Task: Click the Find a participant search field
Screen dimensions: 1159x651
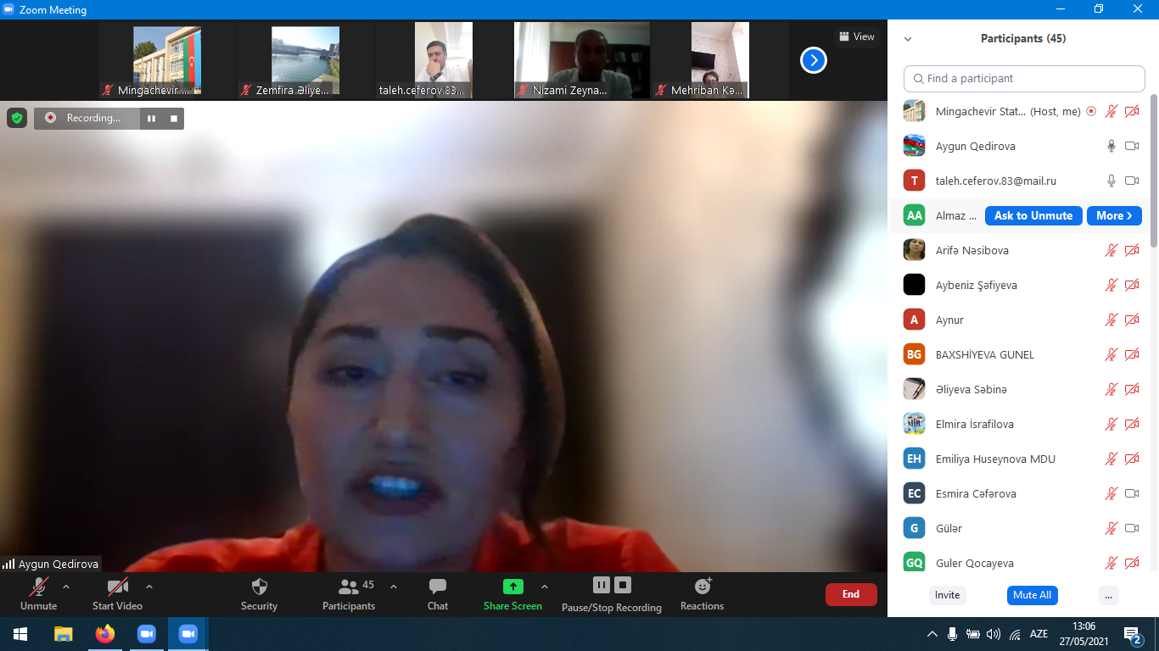Action: coord(1024,79)
